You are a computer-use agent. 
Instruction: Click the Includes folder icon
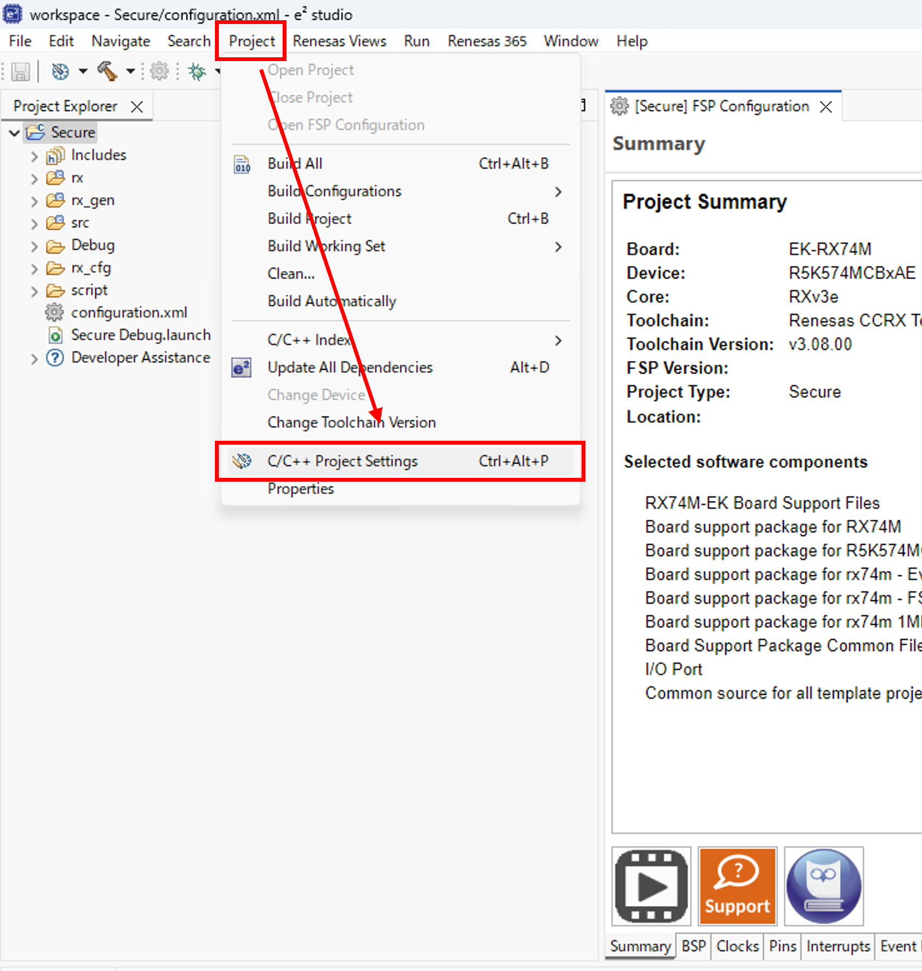pyautogui.click(x=55, y=156)
